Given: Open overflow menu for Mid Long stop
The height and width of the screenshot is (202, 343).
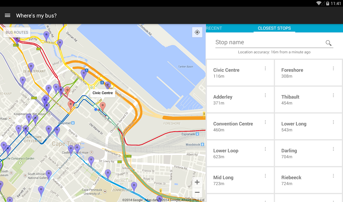Looking at the screenshot, I should tap(265, 176).
